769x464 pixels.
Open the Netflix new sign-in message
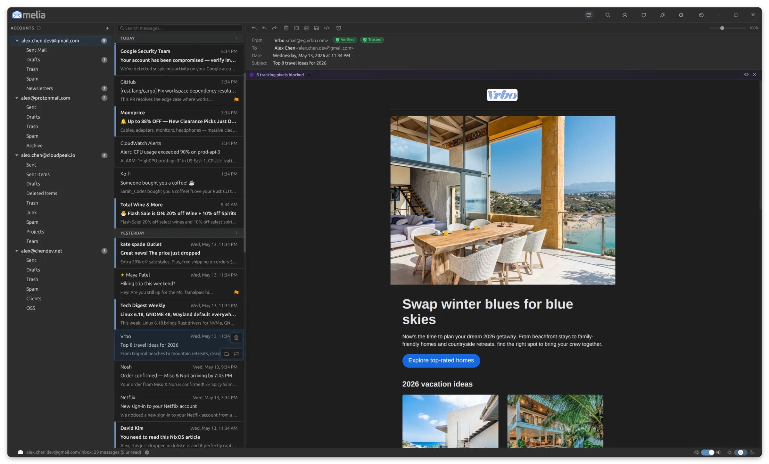click(x=179, y=406)
